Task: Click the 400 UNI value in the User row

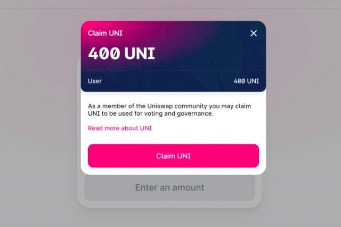Action: pyautogui.click(x=246, y=81)
